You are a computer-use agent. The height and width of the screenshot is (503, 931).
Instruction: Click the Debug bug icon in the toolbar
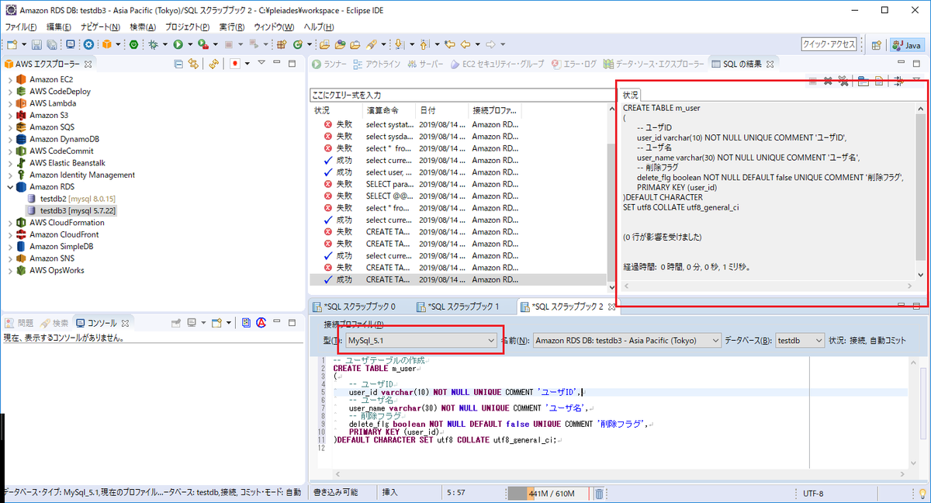(x=153, y=44)
